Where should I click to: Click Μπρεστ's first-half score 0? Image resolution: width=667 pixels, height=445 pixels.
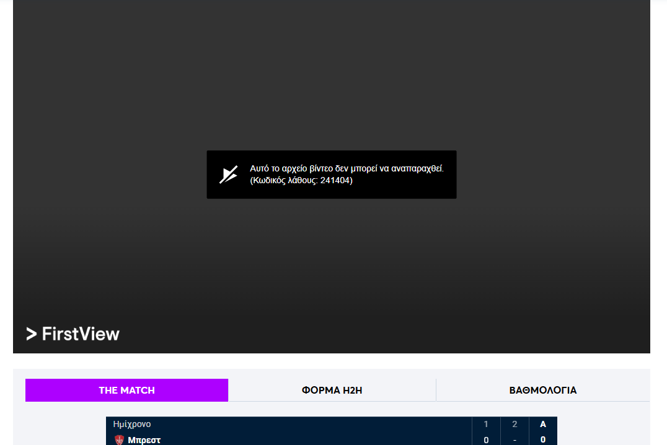pos(486,440)
